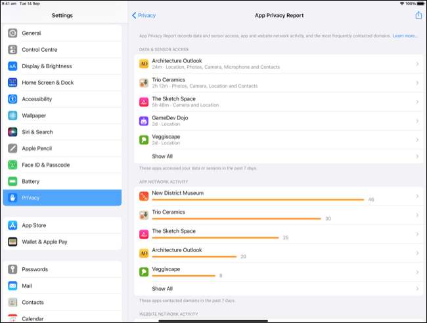
Task: Open Show All under Data & Sensor Access
Action: tap(162, 156)
